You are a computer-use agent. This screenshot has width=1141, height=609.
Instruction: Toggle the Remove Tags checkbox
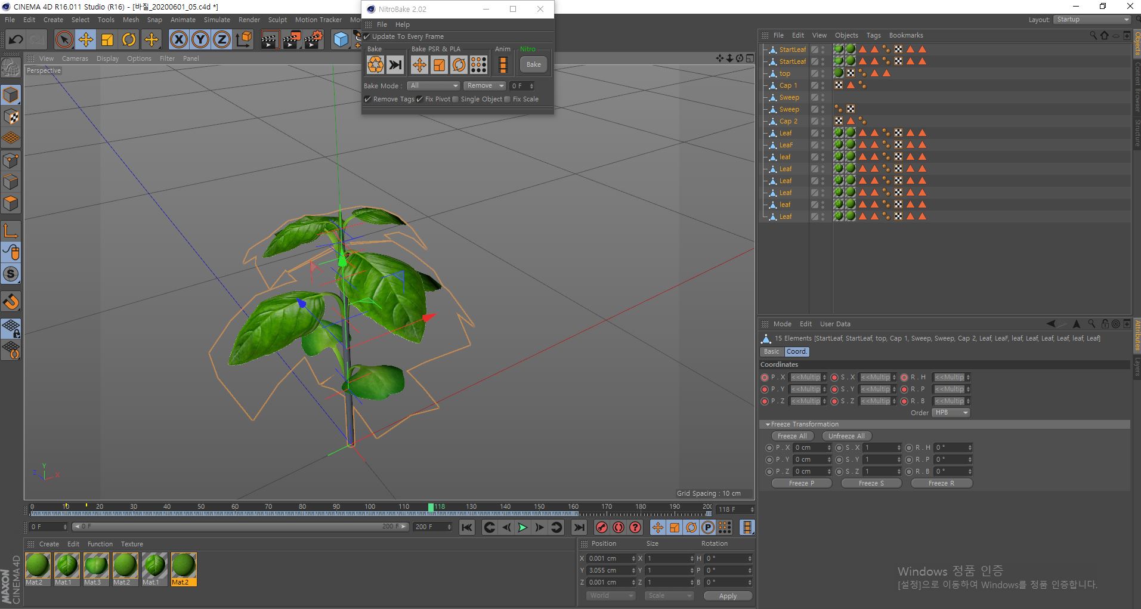(x=367, y=99)
